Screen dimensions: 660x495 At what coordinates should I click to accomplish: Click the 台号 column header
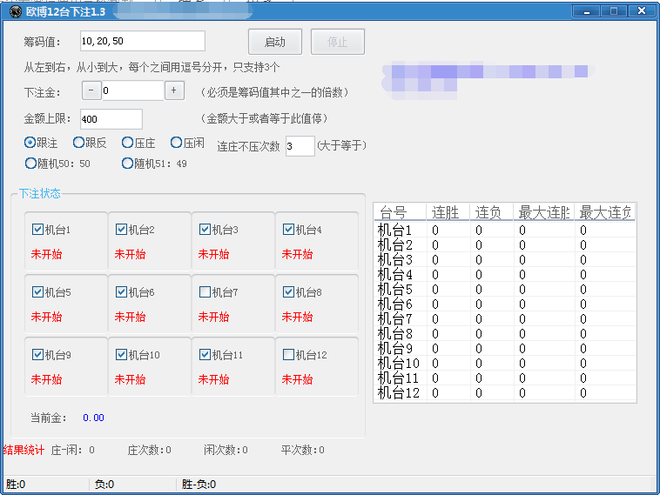401,212
